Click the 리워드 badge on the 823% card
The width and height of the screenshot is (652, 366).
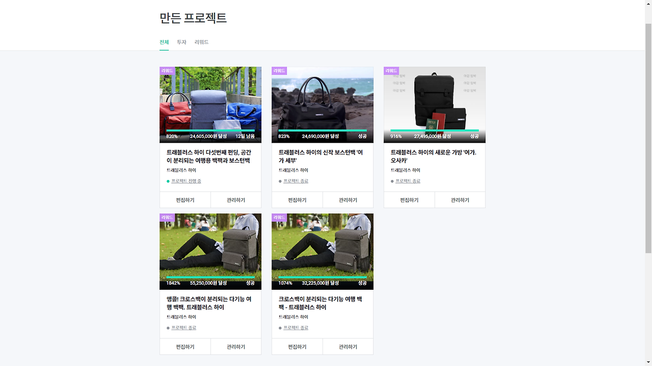pyautogui.click(x=279, y=71)
